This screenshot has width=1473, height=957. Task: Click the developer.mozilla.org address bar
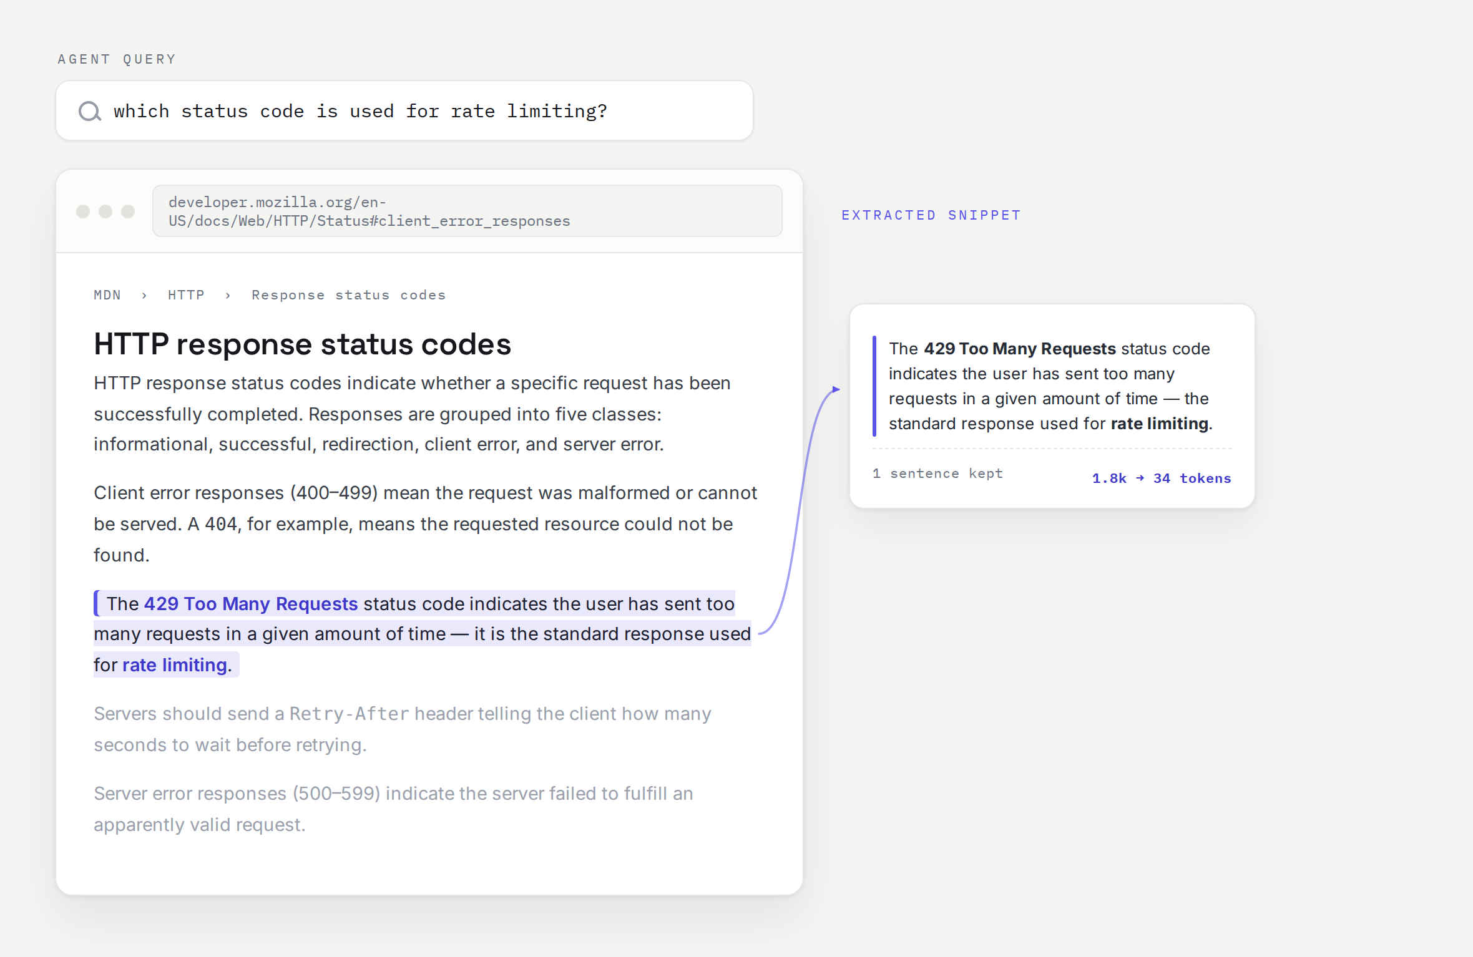[467, 211]
